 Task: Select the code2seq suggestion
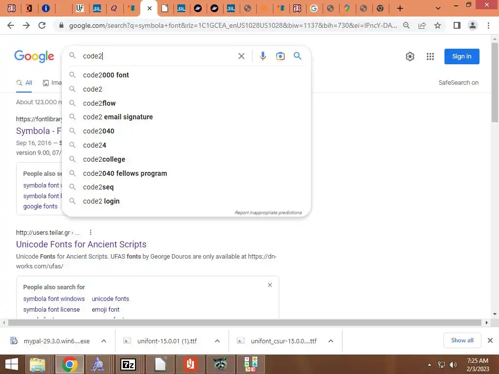point(186,187)
